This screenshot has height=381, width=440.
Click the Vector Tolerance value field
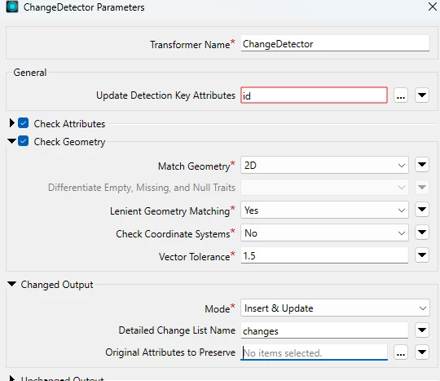click(x=324, y=255)
